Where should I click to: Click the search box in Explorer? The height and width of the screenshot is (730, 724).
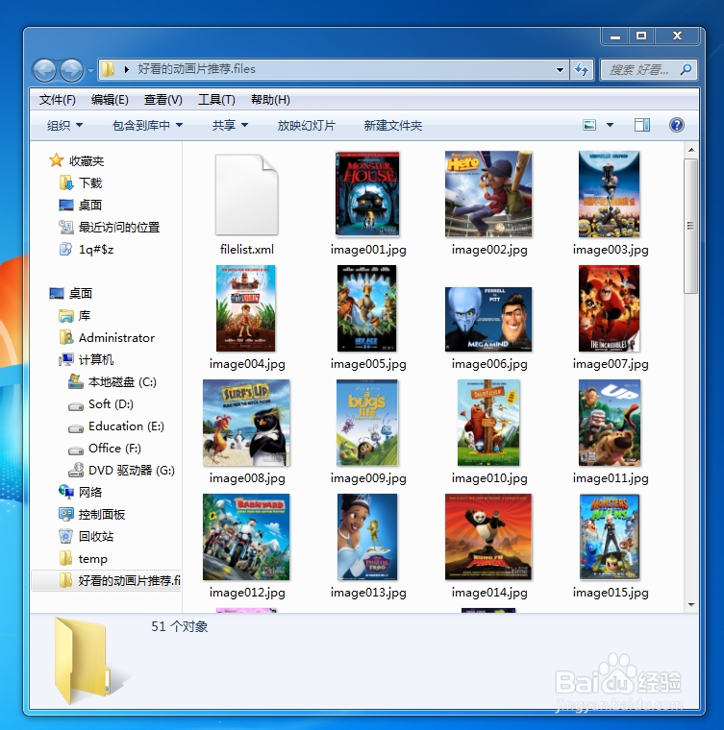tap(648, 70)
